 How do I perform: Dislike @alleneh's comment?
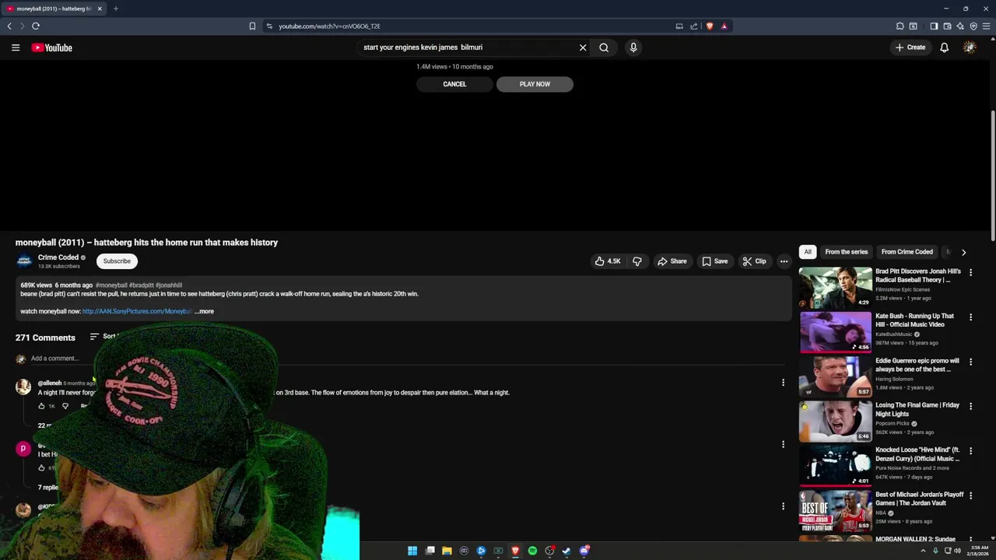[x=65, y=406]
